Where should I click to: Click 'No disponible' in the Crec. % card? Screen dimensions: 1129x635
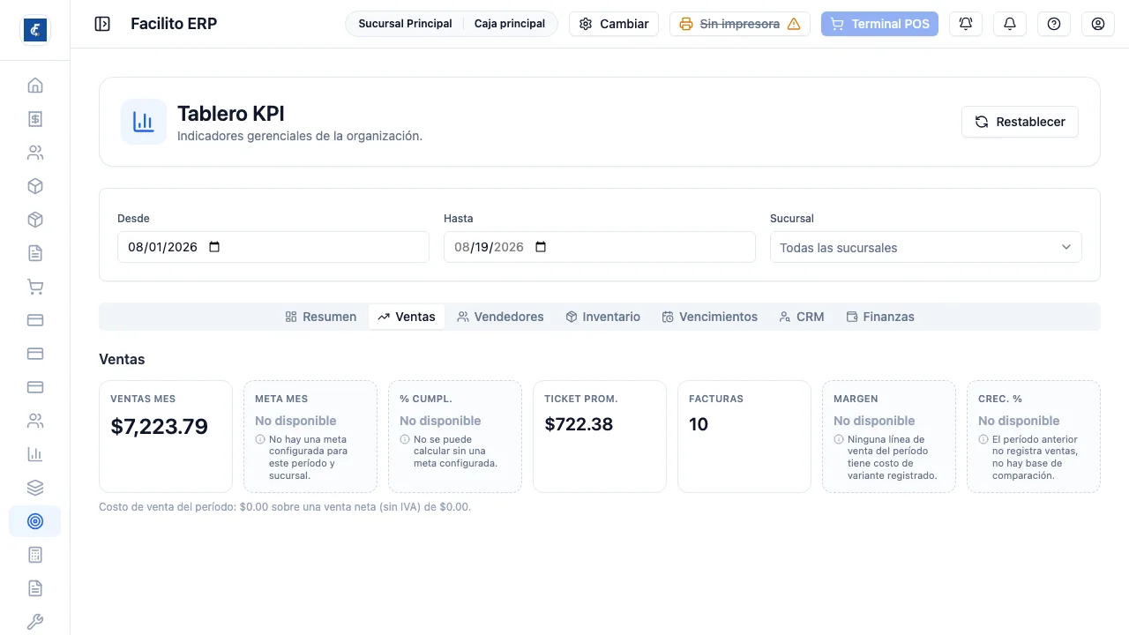[1019, 421]
